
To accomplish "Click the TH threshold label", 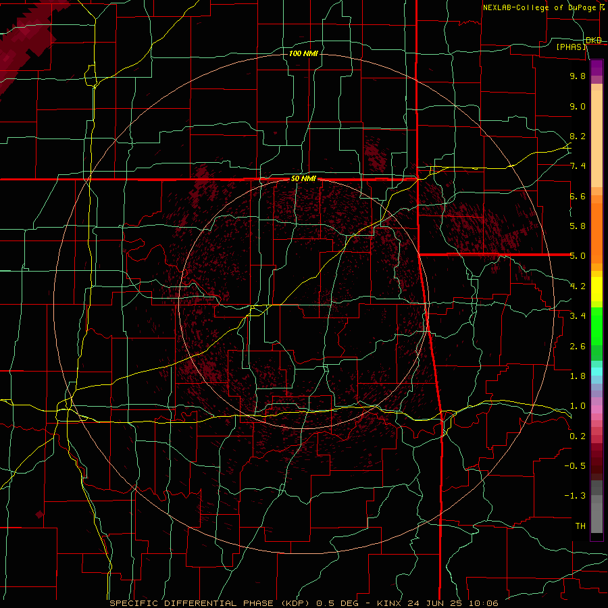I will [580, 526].
